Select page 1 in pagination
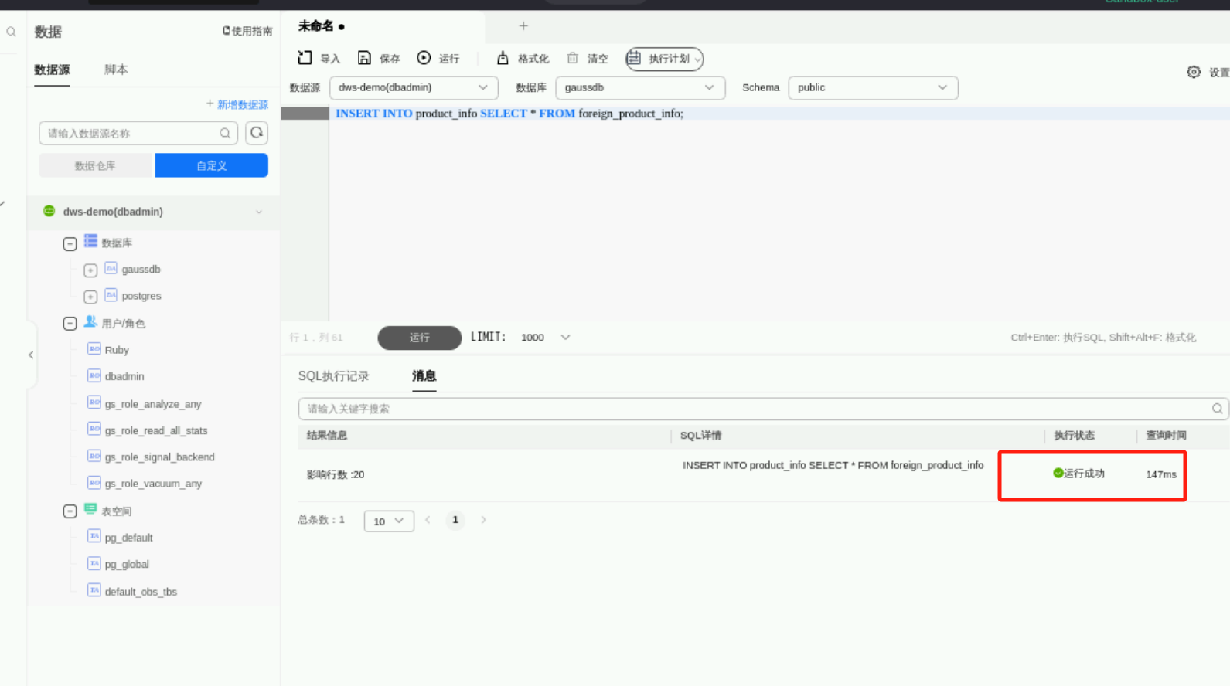 (455, 520)
